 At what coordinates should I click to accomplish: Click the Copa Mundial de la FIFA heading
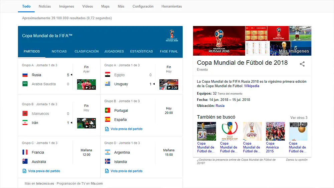click(47, 36)
